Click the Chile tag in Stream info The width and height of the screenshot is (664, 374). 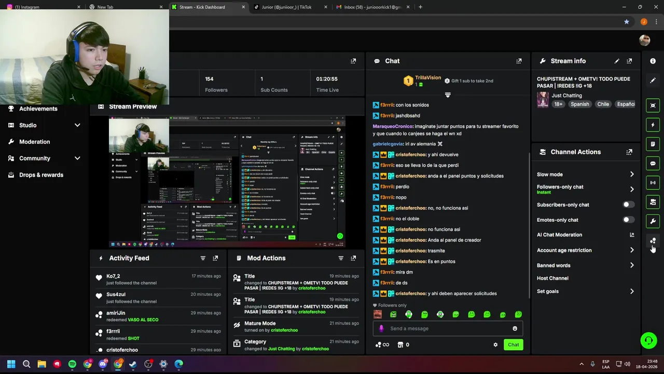click(603, 104)
